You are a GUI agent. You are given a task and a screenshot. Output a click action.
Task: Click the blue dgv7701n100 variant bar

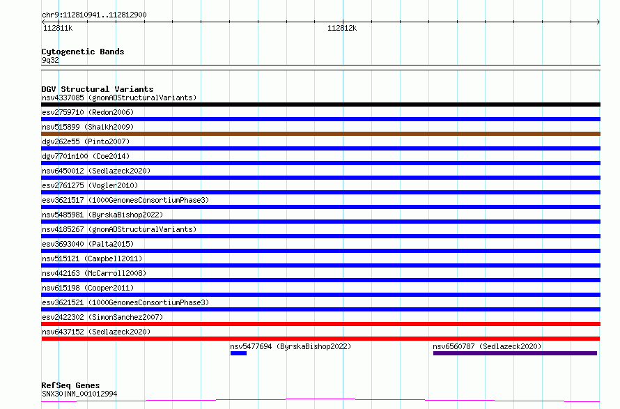[x=320, y=163]
